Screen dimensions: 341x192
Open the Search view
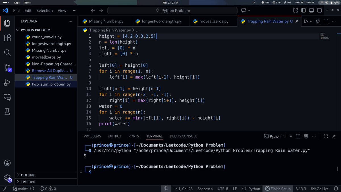pos(7,53)
